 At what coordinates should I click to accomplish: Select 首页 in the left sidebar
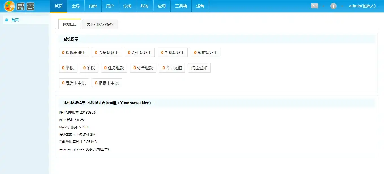click(x=26, y=20)
